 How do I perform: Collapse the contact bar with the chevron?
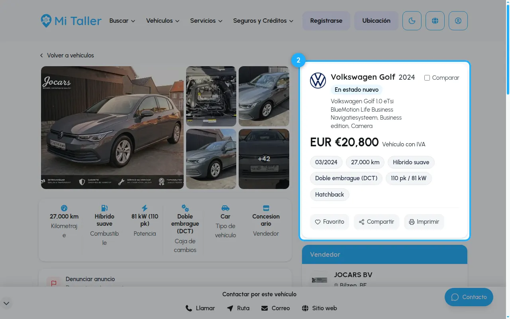(x=7, y=303)
